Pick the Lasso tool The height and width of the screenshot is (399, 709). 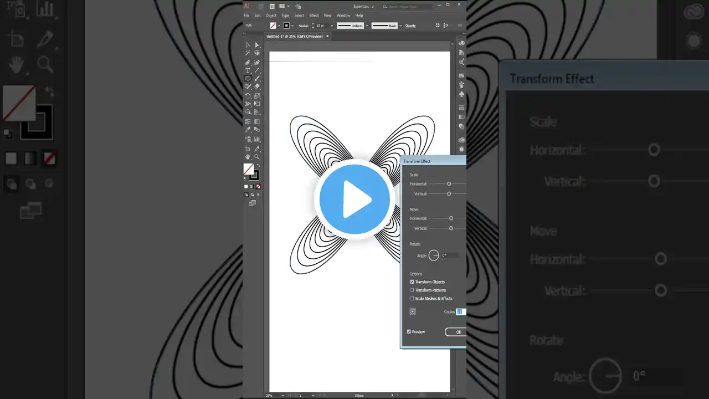257,53
